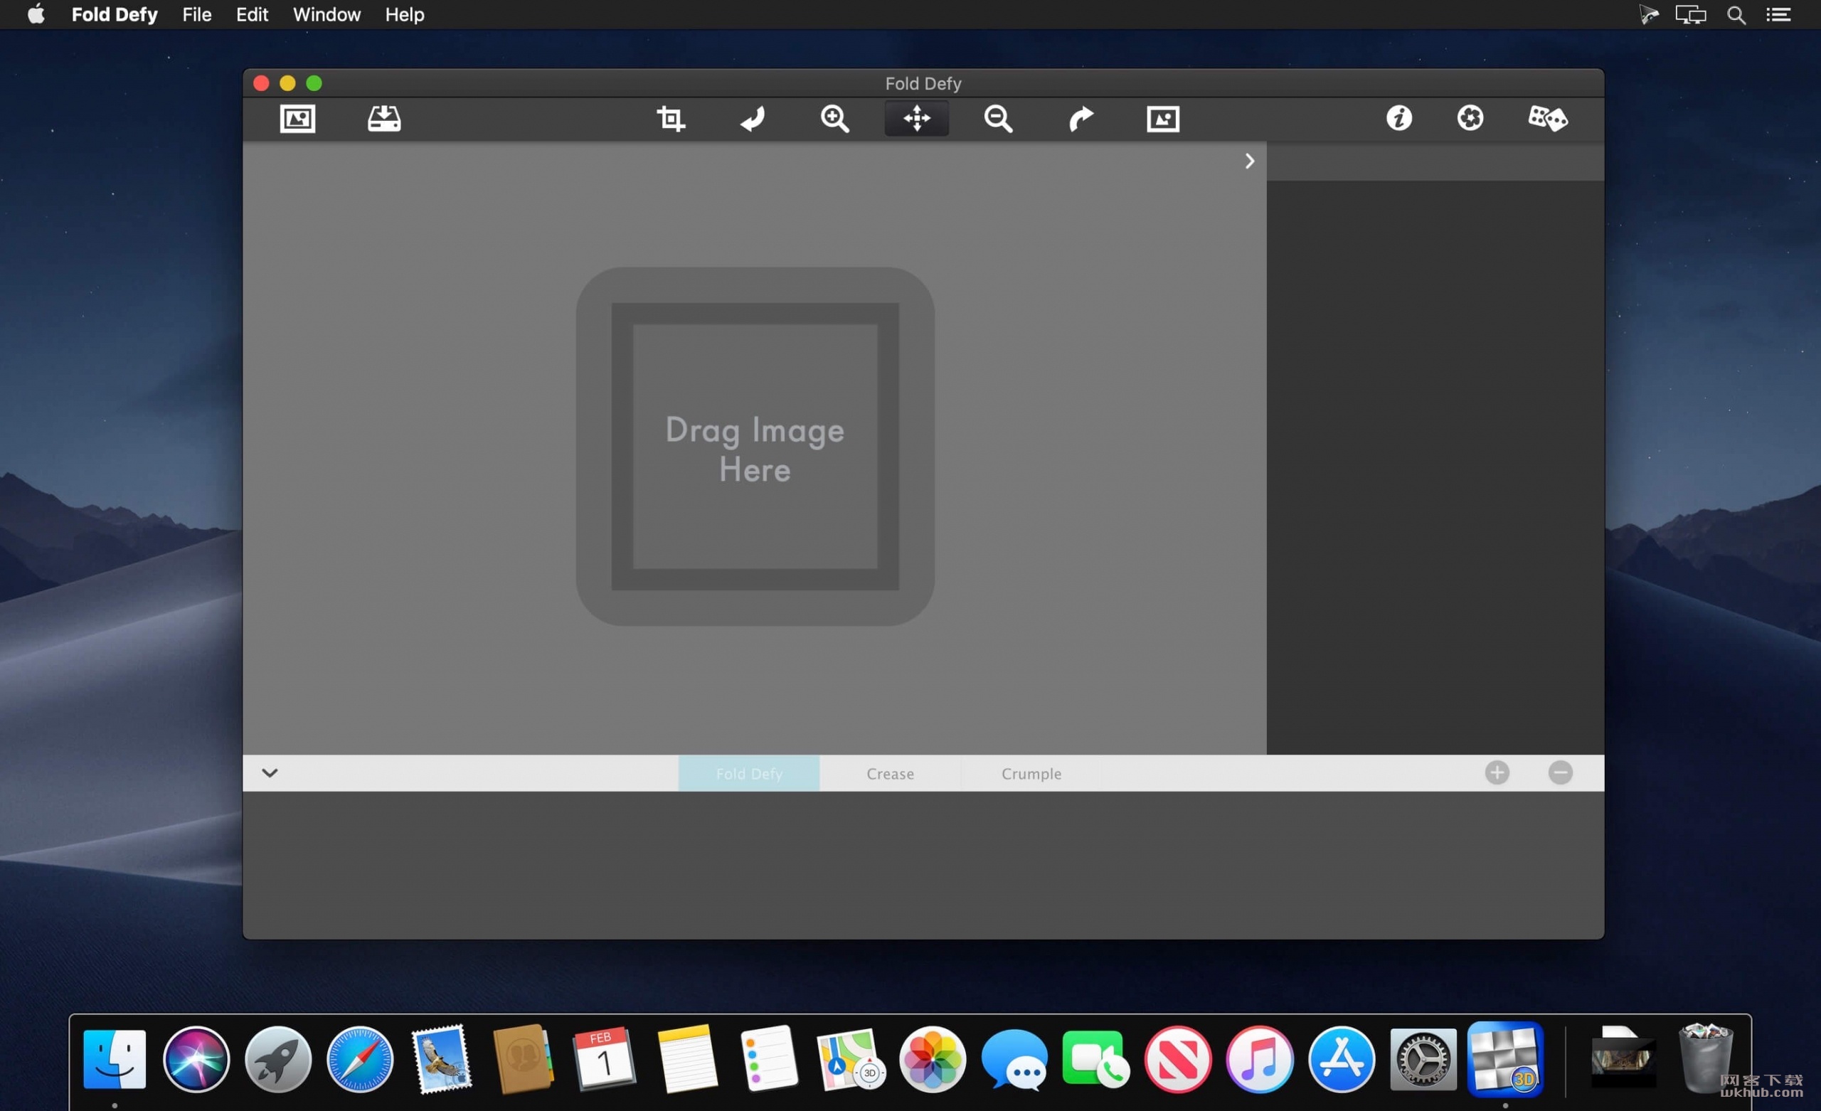Open the Trash in the Dock

pyautogui.click(x=1706, y=1059)
